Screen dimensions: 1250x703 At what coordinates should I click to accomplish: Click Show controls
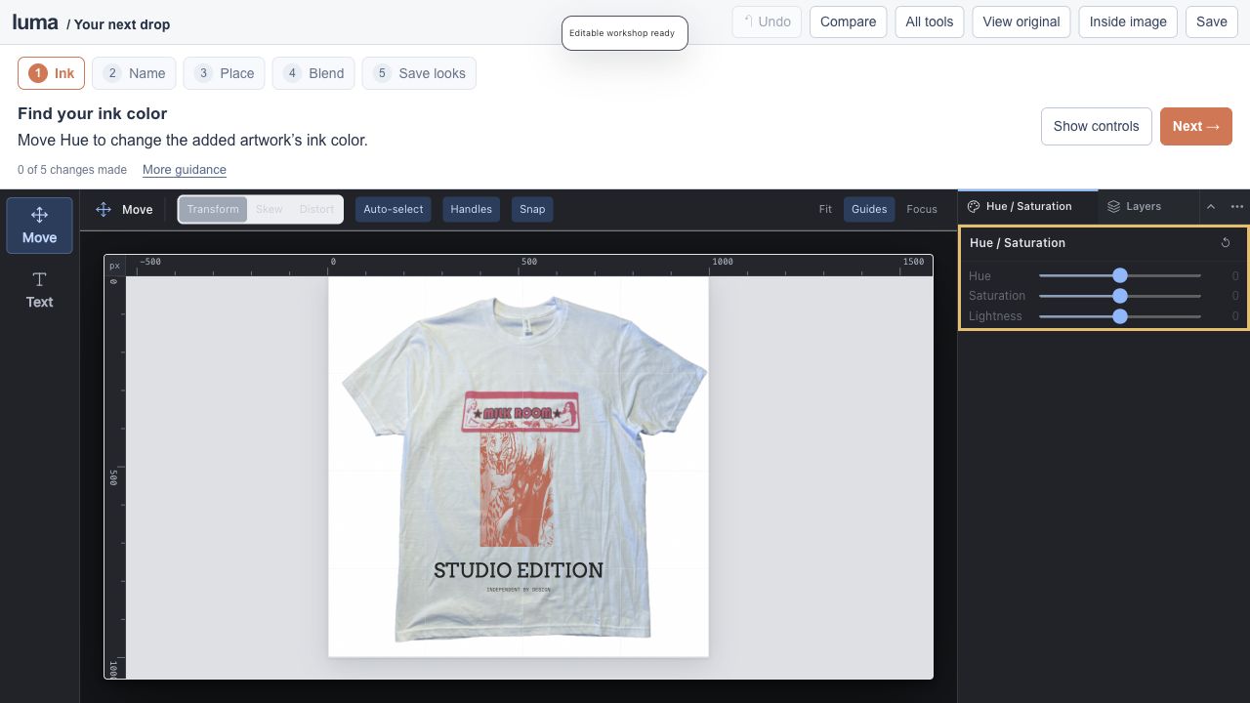point(1097,126)
